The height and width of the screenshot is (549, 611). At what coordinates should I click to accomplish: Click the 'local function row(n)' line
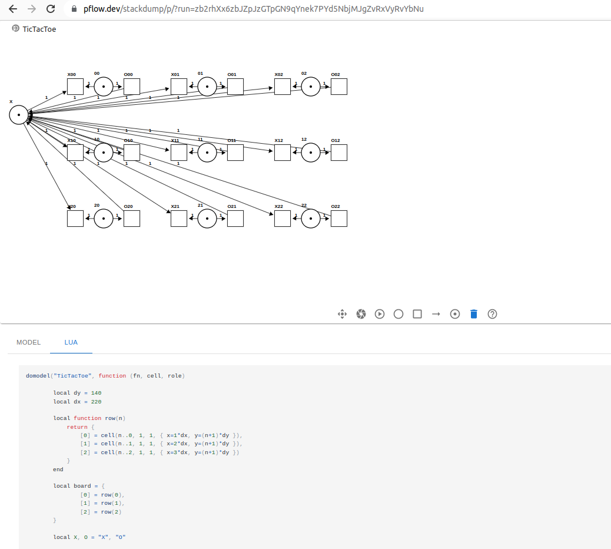[x=89, y=418]
